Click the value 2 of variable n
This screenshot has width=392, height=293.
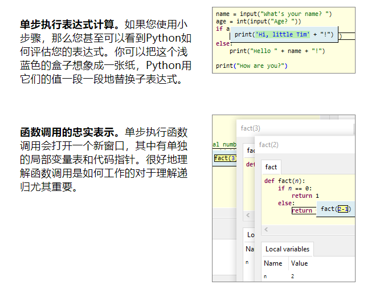point(292,276)
